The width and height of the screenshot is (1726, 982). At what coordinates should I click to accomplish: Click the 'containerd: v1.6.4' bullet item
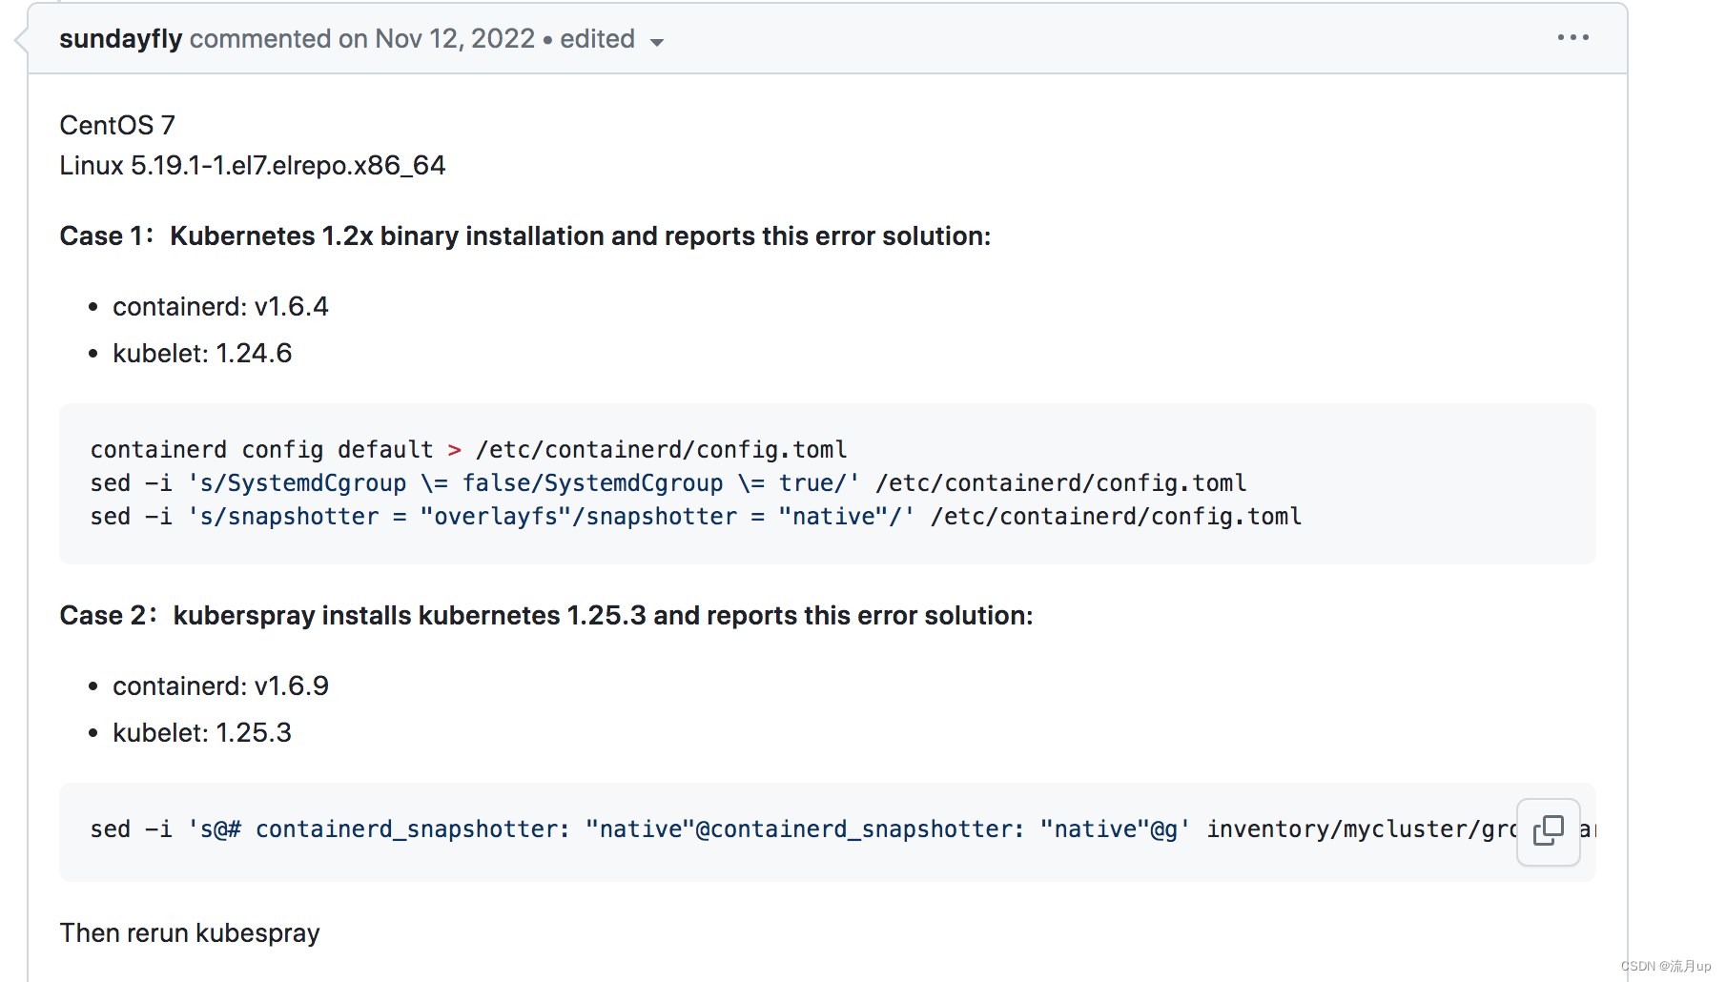point(220,307)
